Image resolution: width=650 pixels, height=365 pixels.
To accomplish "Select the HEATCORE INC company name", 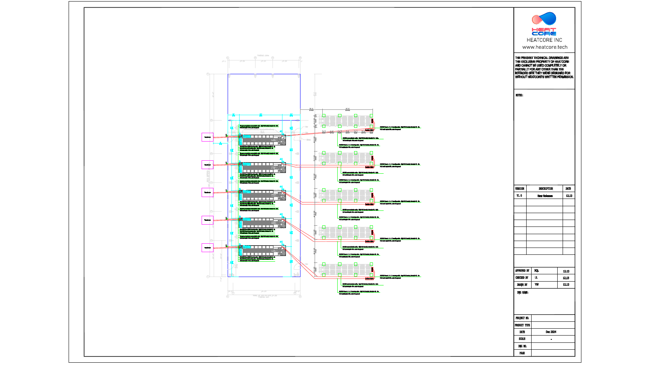I will (x=544, y=40).
